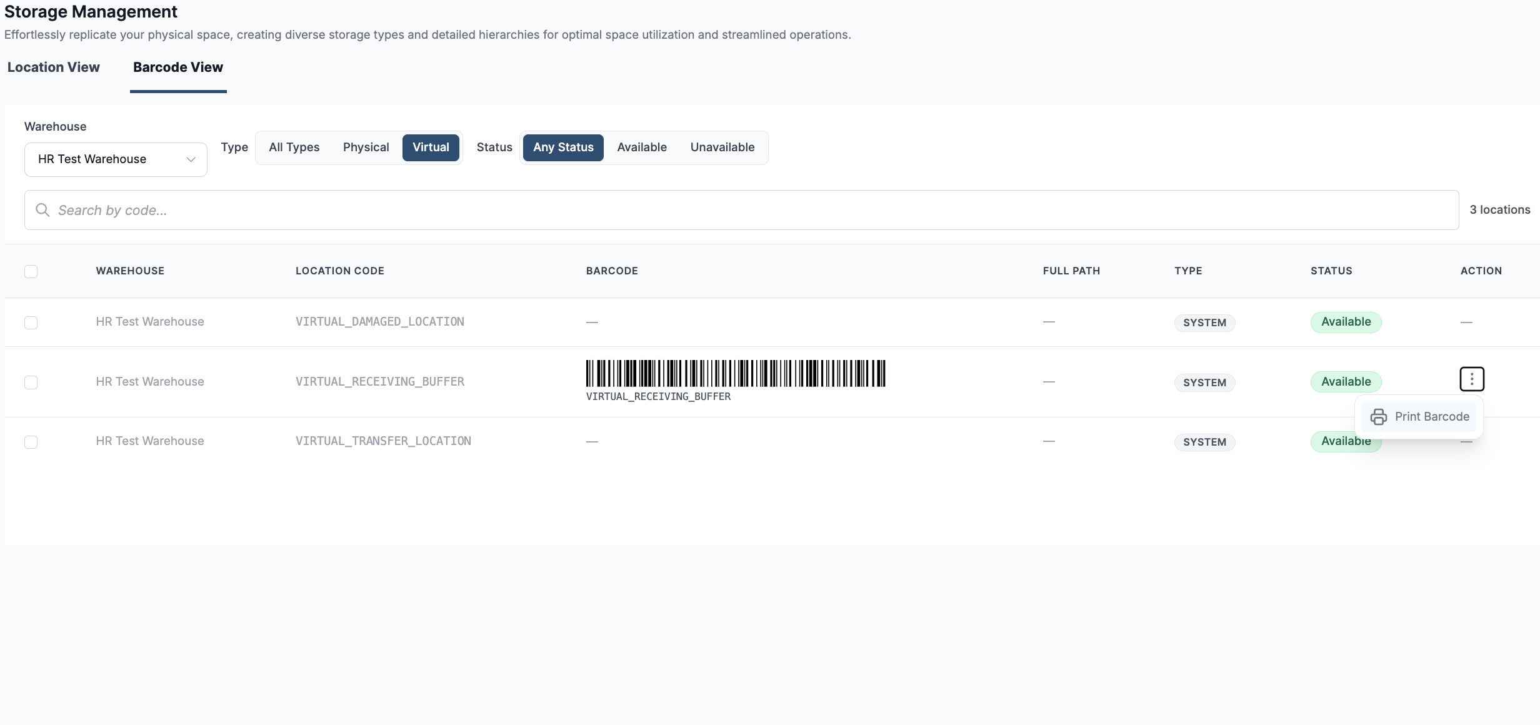The width and height of the screenshot is (1540, 725).
Task: Select the Any Status filter
Action: click(x=563, y=147)
